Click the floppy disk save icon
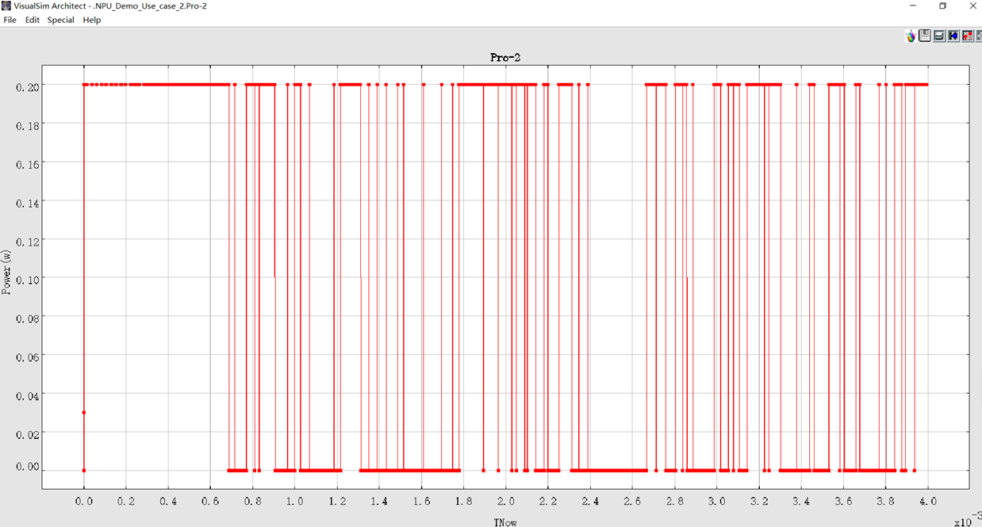 click(x=925, y=36)
